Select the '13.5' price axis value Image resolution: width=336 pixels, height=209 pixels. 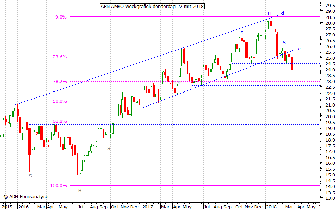(x=330, y=193)
